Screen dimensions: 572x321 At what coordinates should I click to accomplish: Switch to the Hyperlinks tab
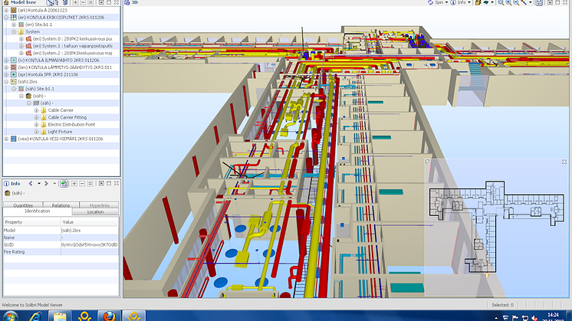(99, 205)
